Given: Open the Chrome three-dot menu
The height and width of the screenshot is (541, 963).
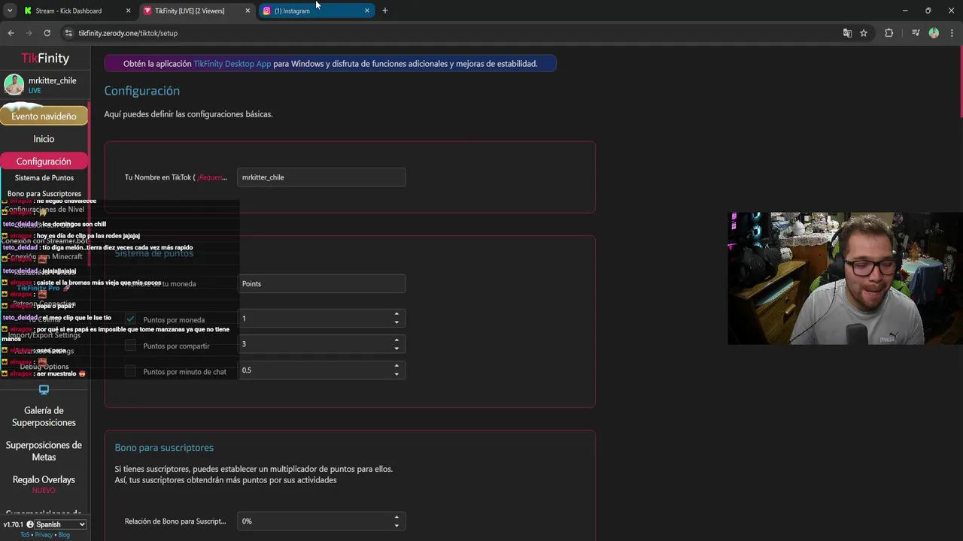Looking at the screenshot, I should coord(952,33).
